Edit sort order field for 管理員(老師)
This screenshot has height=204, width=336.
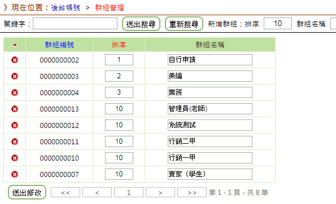119,109
